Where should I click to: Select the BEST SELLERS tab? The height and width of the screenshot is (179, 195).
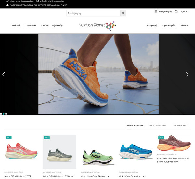coord(158,126)
